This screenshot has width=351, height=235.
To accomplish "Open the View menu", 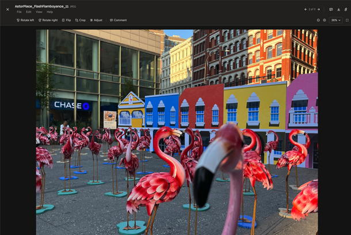I will point(39,12).
